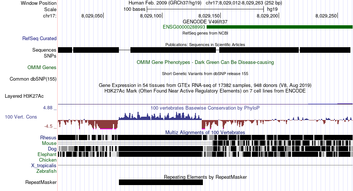353x191 pixels.
Task: Open the RefSeq Curated track label
Action: 39,39
